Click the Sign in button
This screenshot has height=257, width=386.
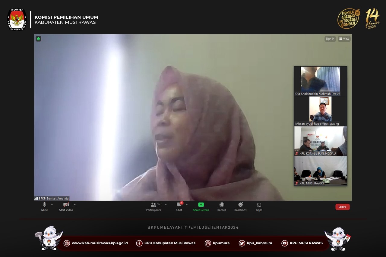click(330, 39)
